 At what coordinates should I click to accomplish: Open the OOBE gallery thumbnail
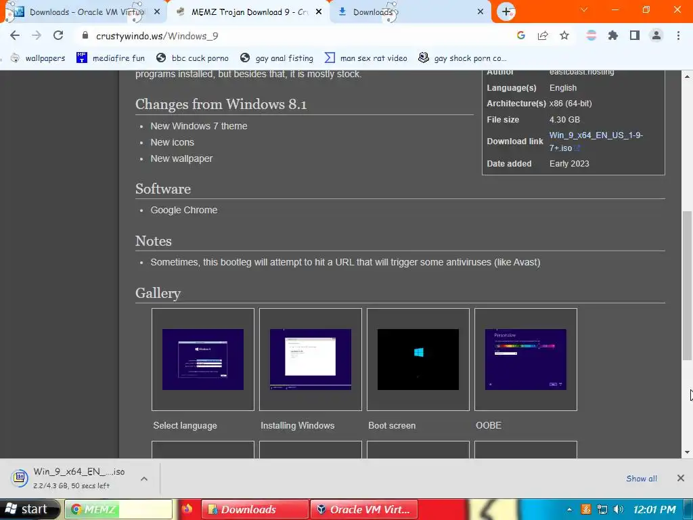pos(525,360)
